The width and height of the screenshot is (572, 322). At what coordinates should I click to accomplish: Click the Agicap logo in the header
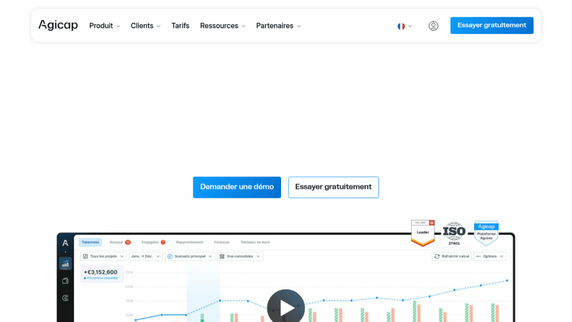(x=58, y=25)
